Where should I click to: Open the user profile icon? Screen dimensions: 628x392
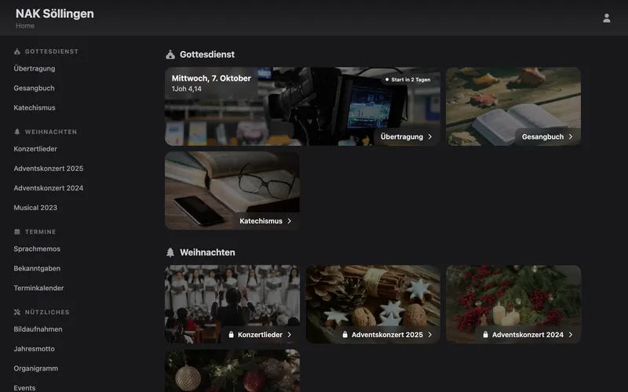click(606, 18)
